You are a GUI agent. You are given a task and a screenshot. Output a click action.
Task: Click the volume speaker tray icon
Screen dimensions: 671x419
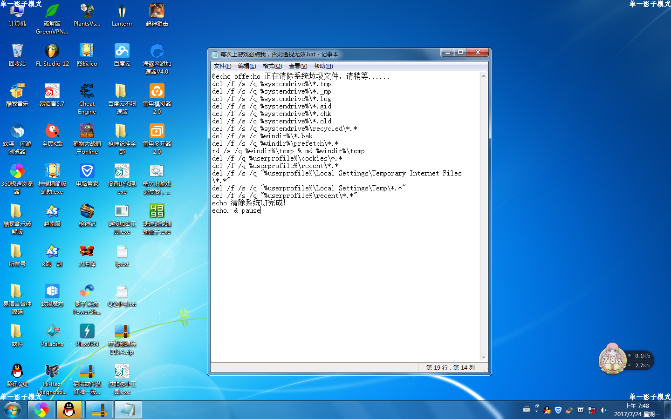603,410
